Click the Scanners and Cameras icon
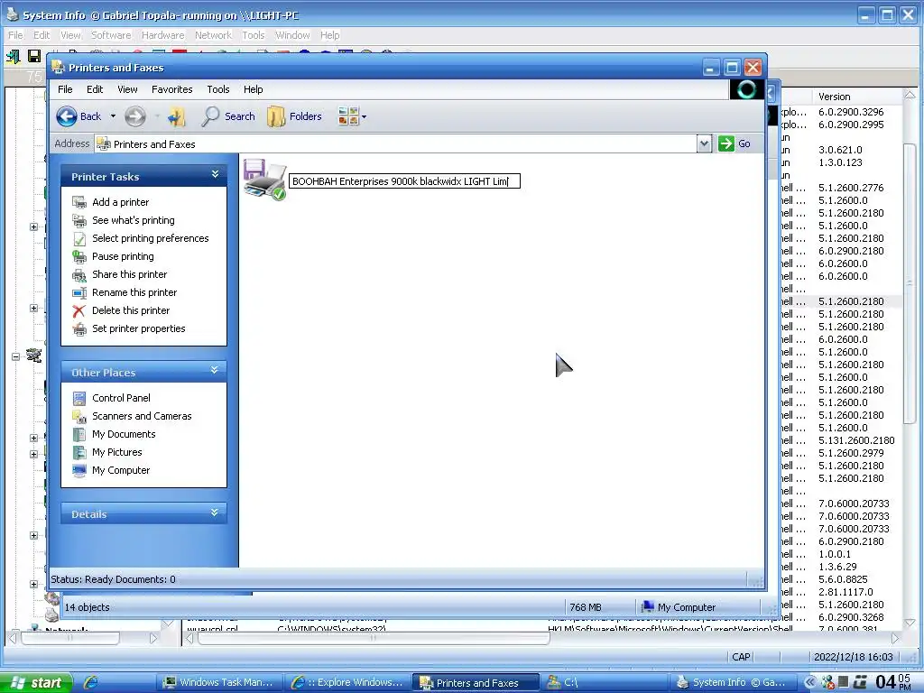 click(x=79, y=416)
